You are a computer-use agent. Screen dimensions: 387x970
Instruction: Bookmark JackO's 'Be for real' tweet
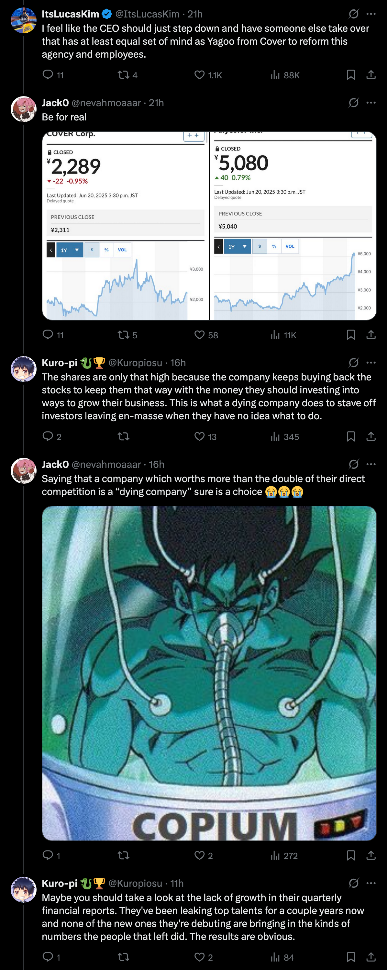350,335
